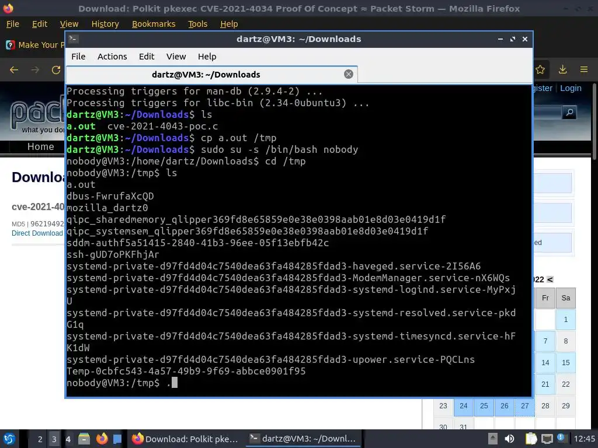Open clipboard manager tray icon
This screenshot has width=598, height=448.
coord(531,439)
